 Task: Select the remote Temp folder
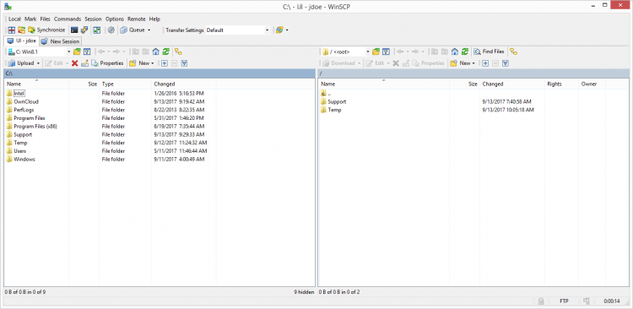click(331, 110)
